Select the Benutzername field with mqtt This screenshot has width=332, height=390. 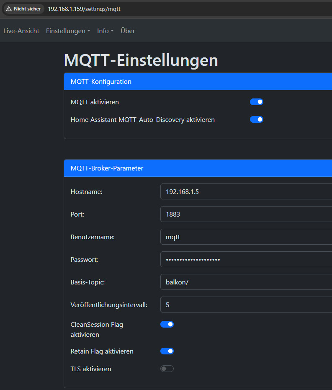coord(246,237)
